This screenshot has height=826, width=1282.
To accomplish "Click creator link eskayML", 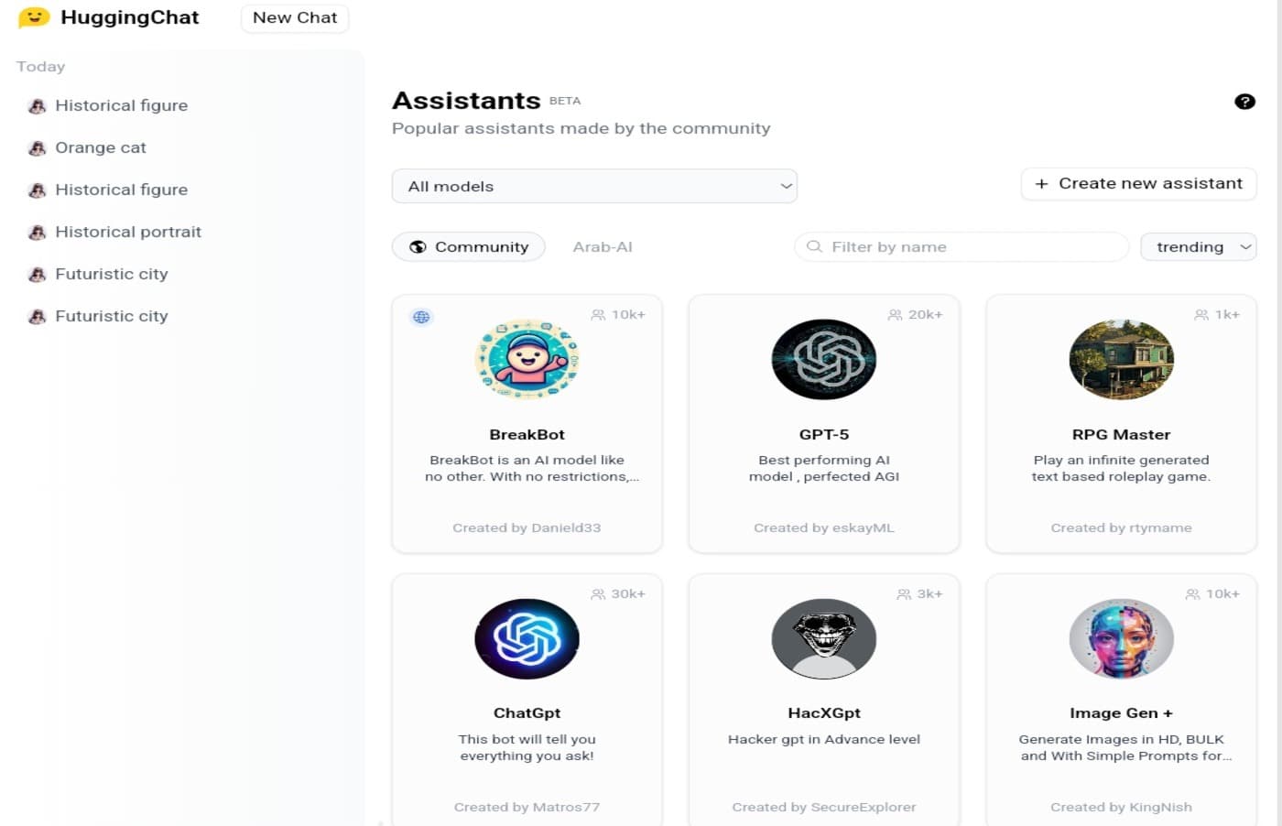I will (x=864, y=527).
